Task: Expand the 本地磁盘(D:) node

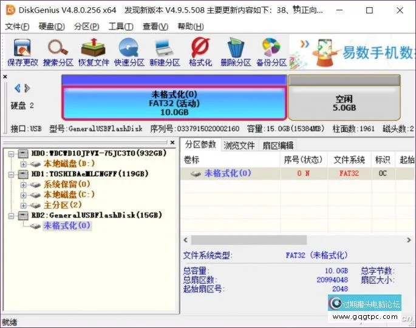Action: tap(23, 164)
